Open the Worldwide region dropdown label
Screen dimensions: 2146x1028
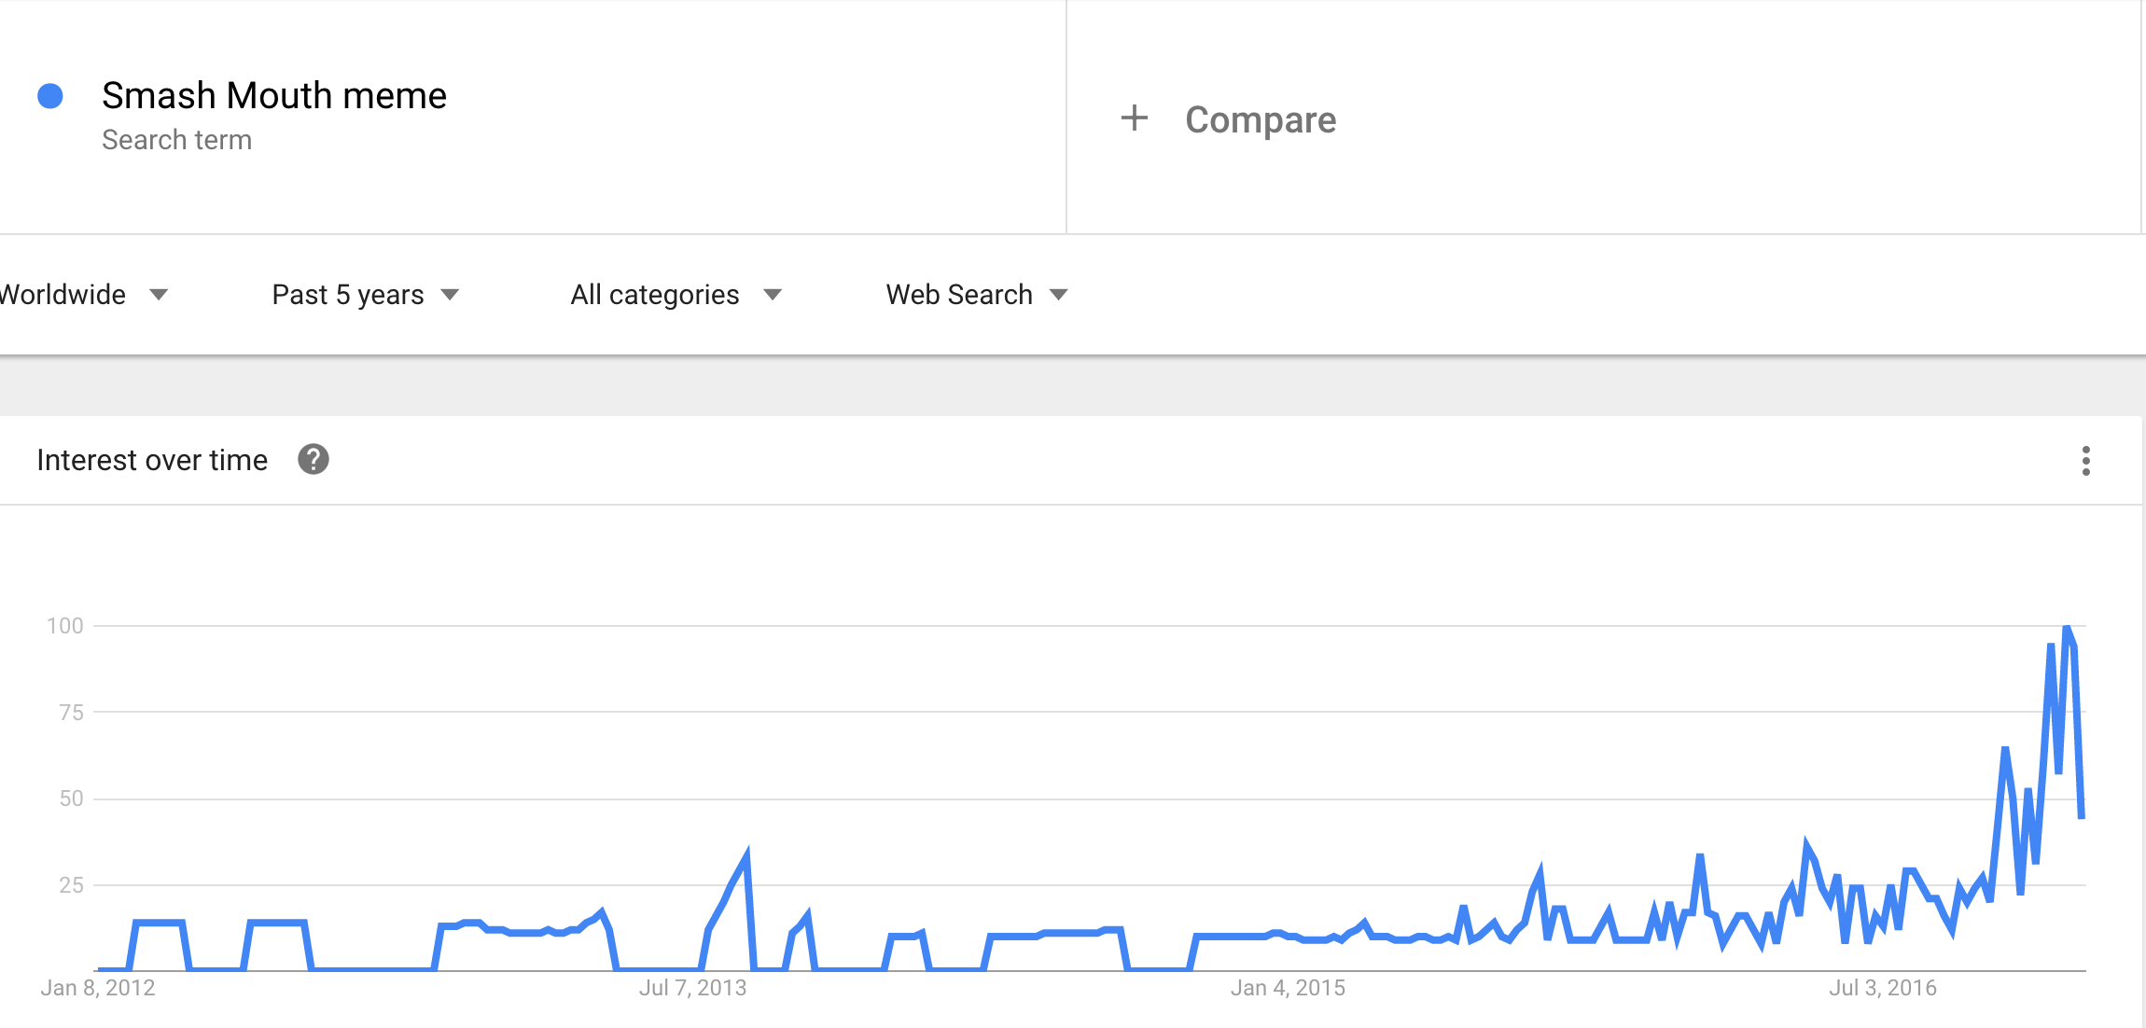pos(63,295)
